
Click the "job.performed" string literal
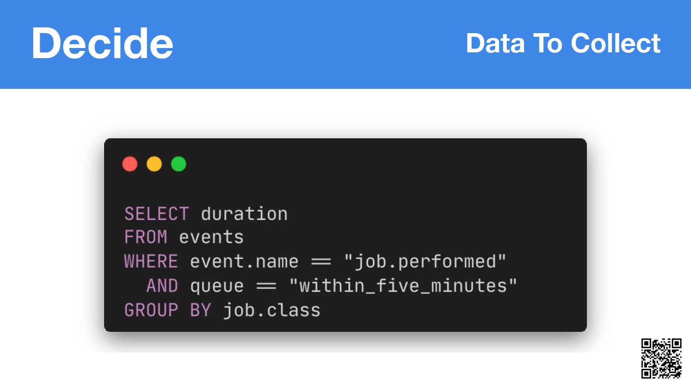[425, 262]
